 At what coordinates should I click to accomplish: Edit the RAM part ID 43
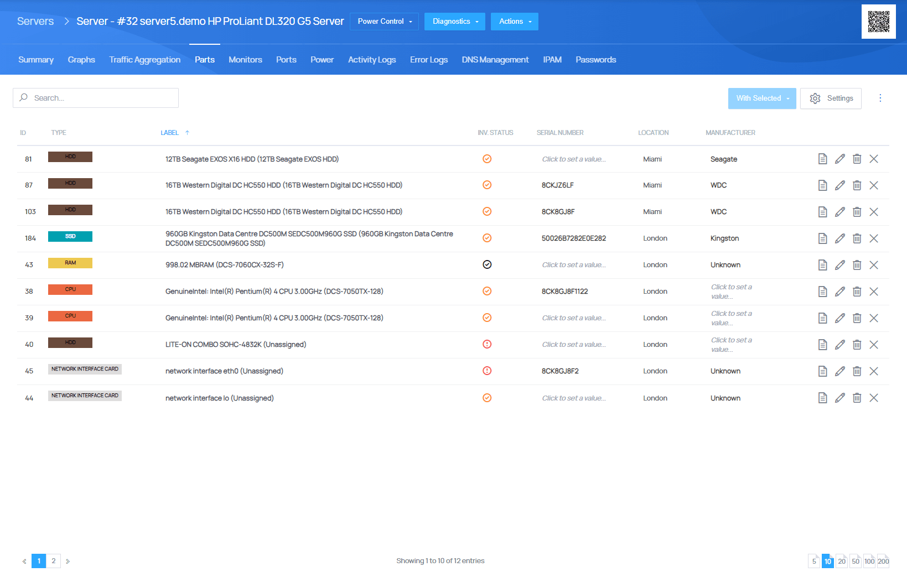click(840, 265)
